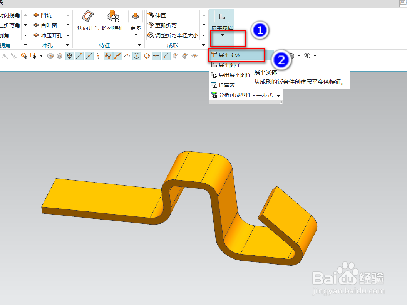Toggle Quadrant Point snap option
The width and height of the screenshot is (407, 305).
click(146, 56)
